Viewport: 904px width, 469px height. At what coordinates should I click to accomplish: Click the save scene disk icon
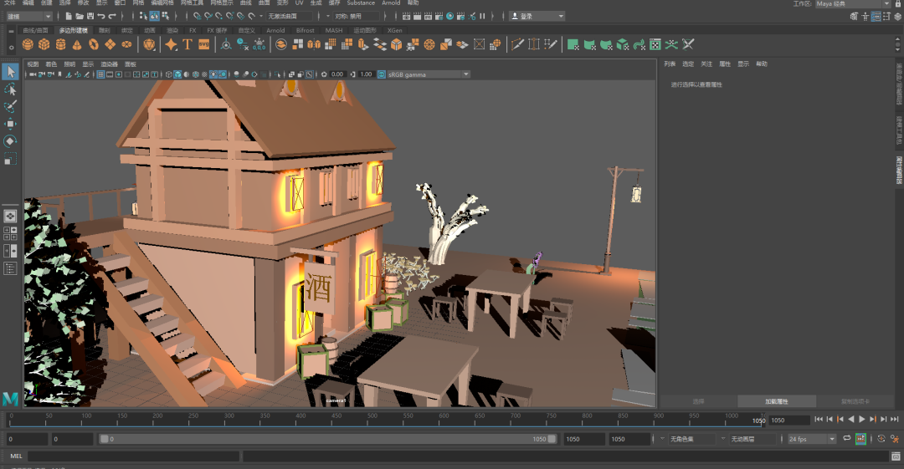[90, 16]
